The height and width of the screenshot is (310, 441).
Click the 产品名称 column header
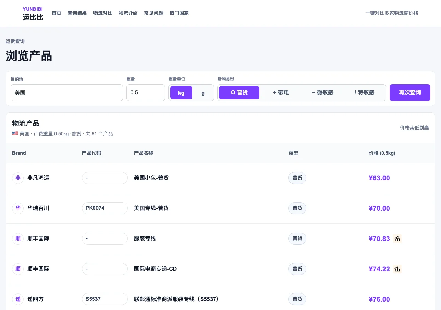144,153
